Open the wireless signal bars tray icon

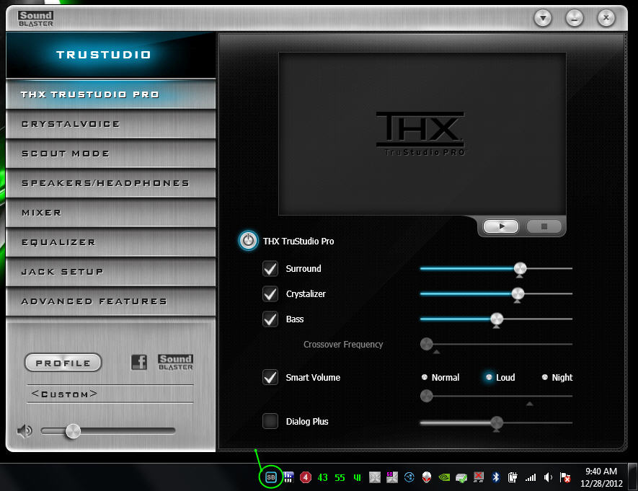click(530, 477)
